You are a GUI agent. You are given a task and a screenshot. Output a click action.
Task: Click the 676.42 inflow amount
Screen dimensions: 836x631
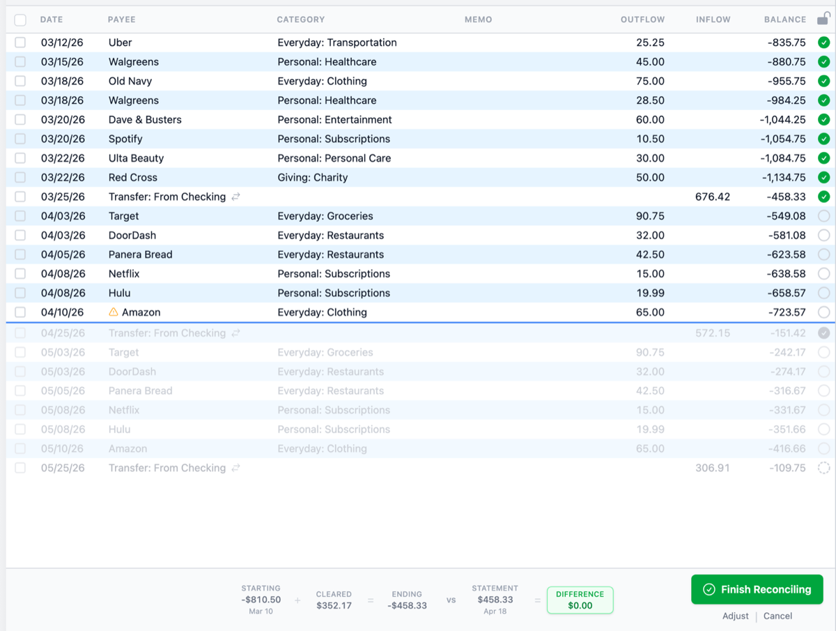tap(713, 197)
